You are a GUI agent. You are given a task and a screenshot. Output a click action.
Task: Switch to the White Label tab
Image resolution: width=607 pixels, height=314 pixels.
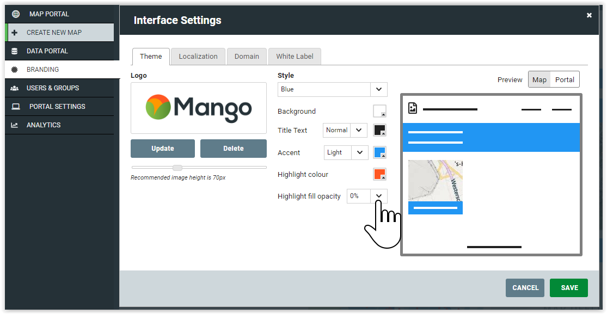coord(295,57)
